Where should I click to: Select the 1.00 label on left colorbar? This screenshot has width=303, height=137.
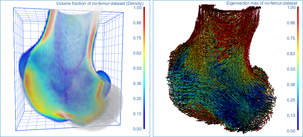[x=137, y=8]
